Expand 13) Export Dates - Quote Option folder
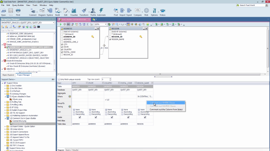Image resolution: width=270 pixels, height=151 pixels. [x=5, y=127]
